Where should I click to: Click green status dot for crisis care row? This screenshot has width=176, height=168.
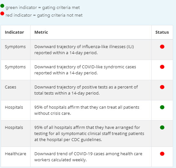tap(162, 107)
